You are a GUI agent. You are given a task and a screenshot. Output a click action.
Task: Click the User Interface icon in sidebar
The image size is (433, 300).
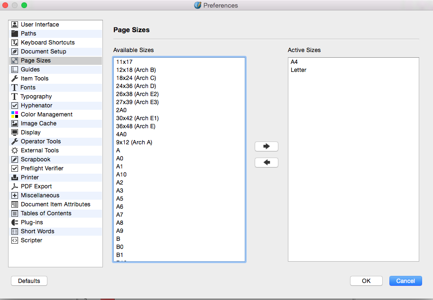coord(15,25)
